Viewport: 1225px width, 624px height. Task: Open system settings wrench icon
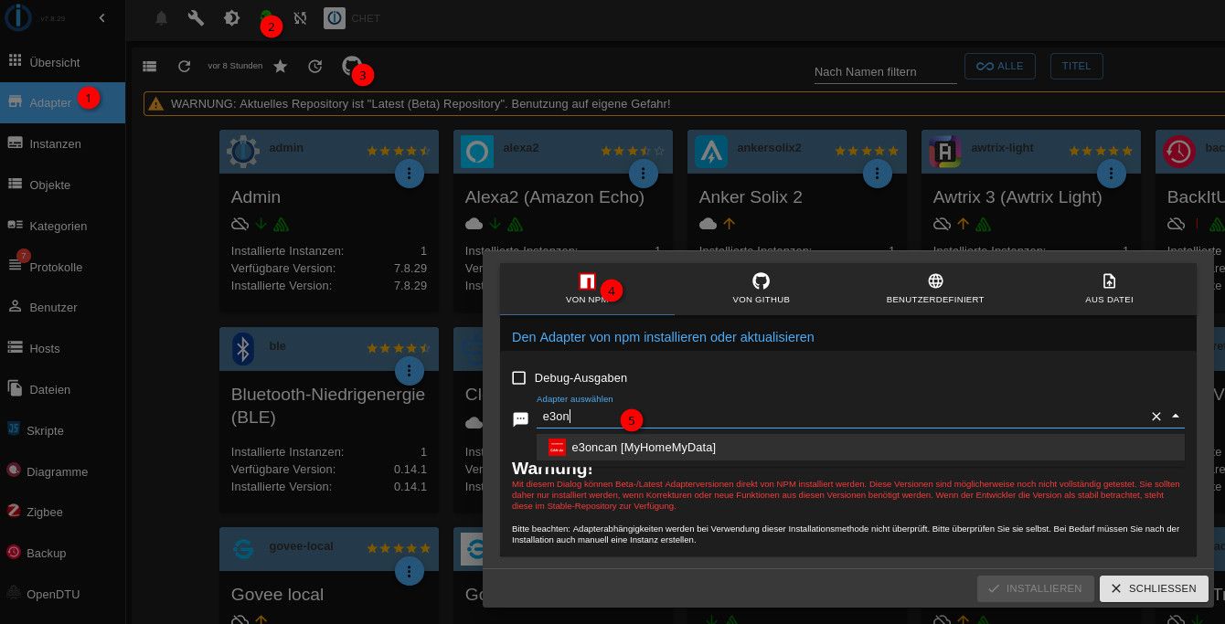(196, 18)
